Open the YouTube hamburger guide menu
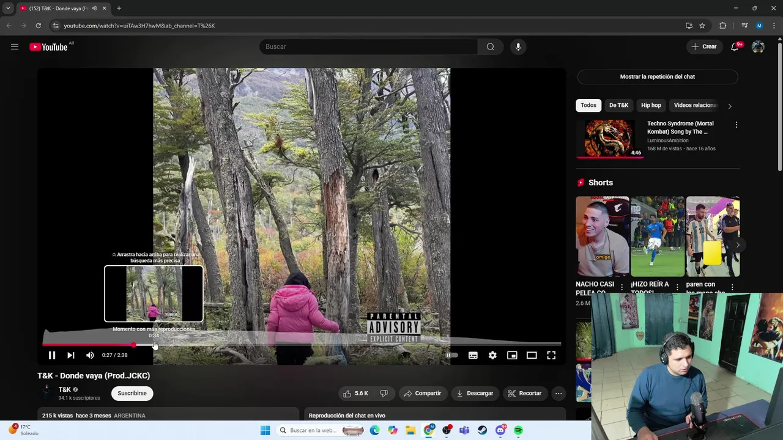783x440 pixels. pos(15,46)
